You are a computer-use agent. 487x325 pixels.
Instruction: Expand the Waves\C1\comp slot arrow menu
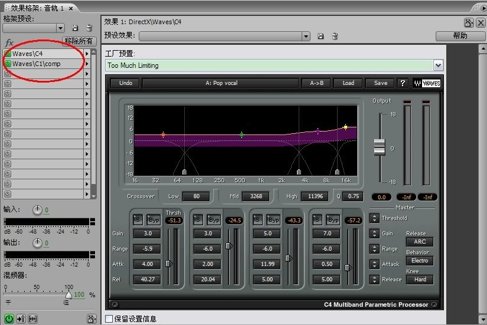[x=87, y=64]
